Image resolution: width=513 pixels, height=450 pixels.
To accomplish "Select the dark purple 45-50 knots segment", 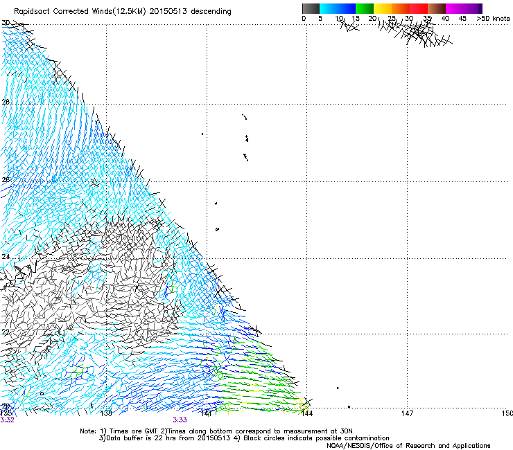I will 473,8.
